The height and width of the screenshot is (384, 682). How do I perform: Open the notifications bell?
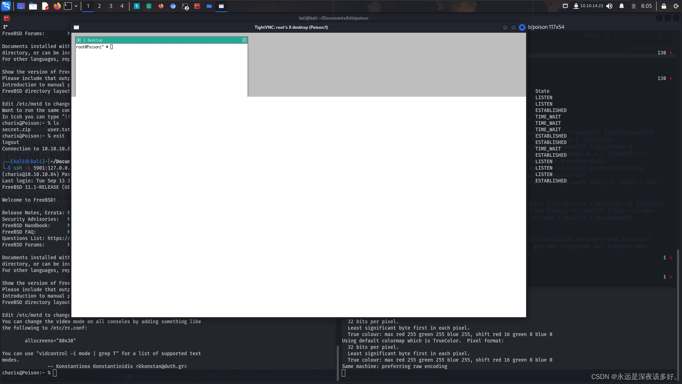(622, 6)
